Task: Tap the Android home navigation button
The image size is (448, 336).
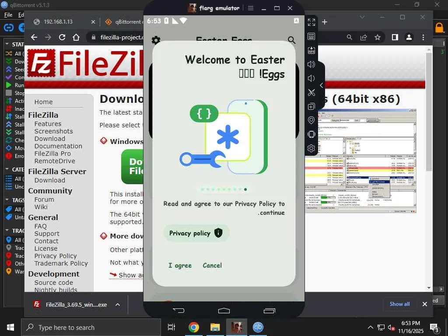Action: [x=224, y=311]
